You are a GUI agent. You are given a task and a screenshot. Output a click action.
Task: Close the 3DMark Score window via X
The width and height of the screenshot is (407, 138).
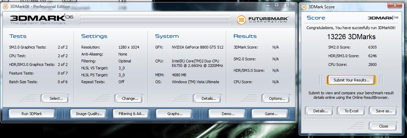pos(395,5)
